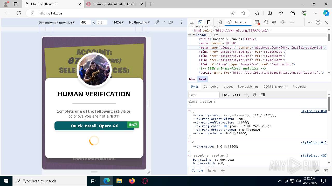332x186 pixels.
Task: Toggle the .cls element classes panel
Action: click(237, 95)
